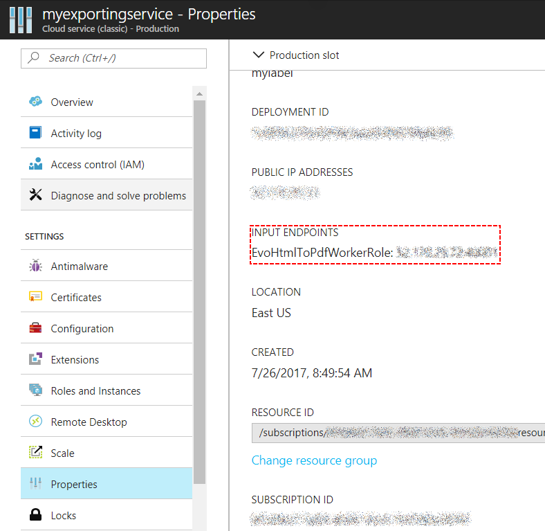Collapse the Production slot chevron
545x531 pixels.
pos(258,55)
